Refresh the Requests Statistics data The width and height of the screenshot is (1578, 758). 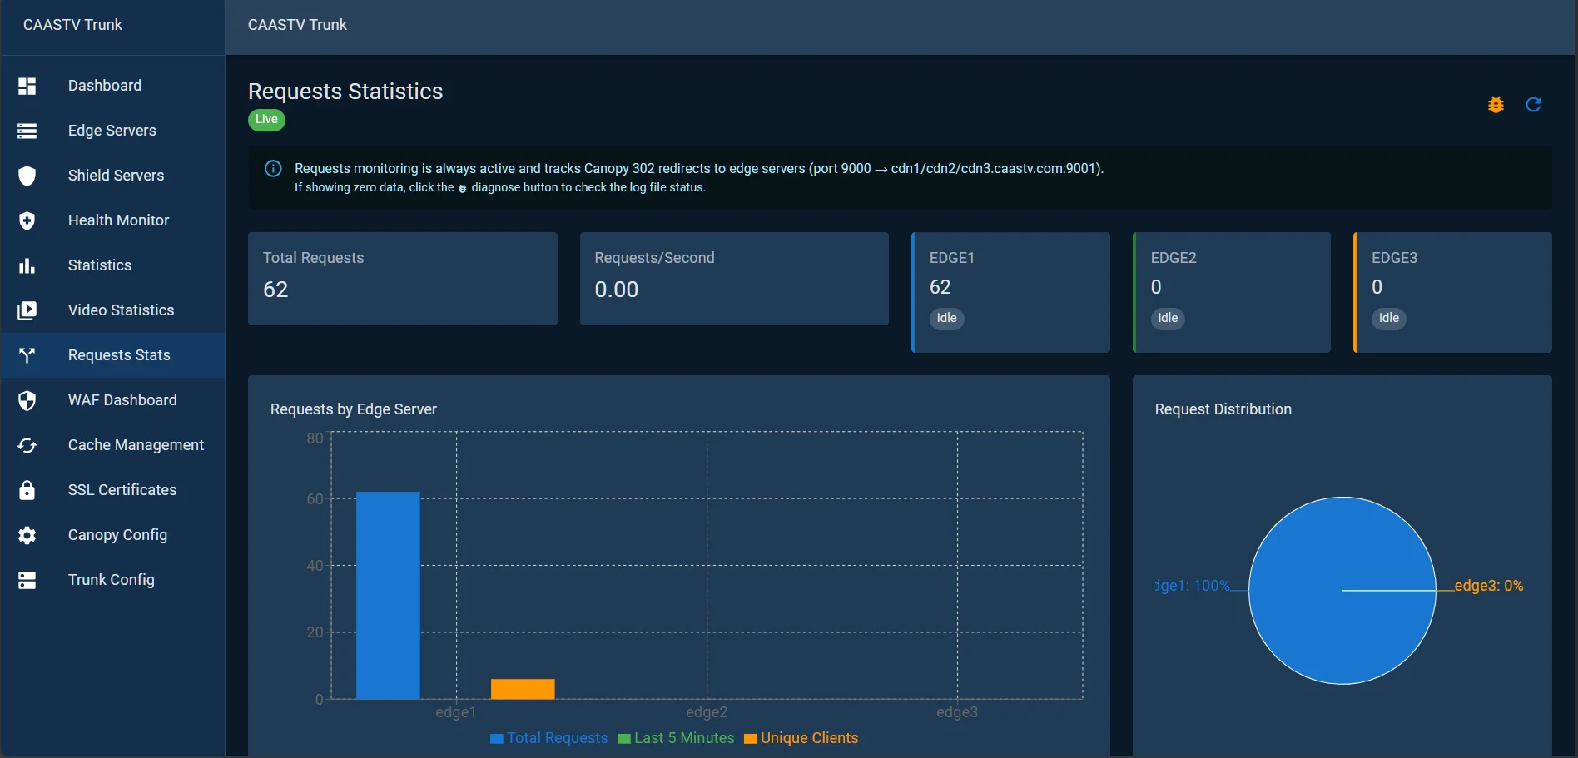[x=1534, y=105]
